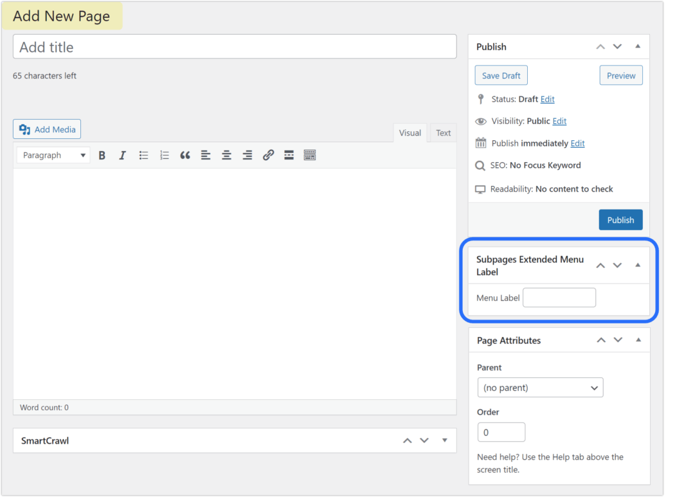Insert or edit a link
Image resolution: width=675 pixels, height=497 pixels.
point(268,154)
